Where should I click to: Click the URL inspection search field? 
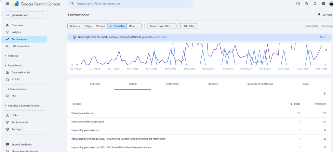pyautogui.click(x=130, y=4)
